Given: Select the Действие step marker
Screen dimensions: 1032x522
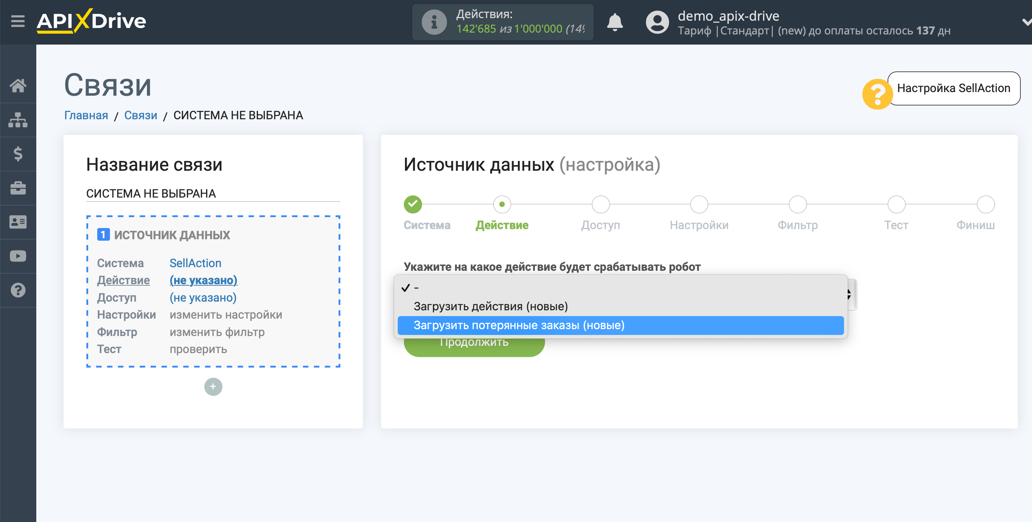Looking at the screenshot, I should pyautogui.click(x=501, y=204).
